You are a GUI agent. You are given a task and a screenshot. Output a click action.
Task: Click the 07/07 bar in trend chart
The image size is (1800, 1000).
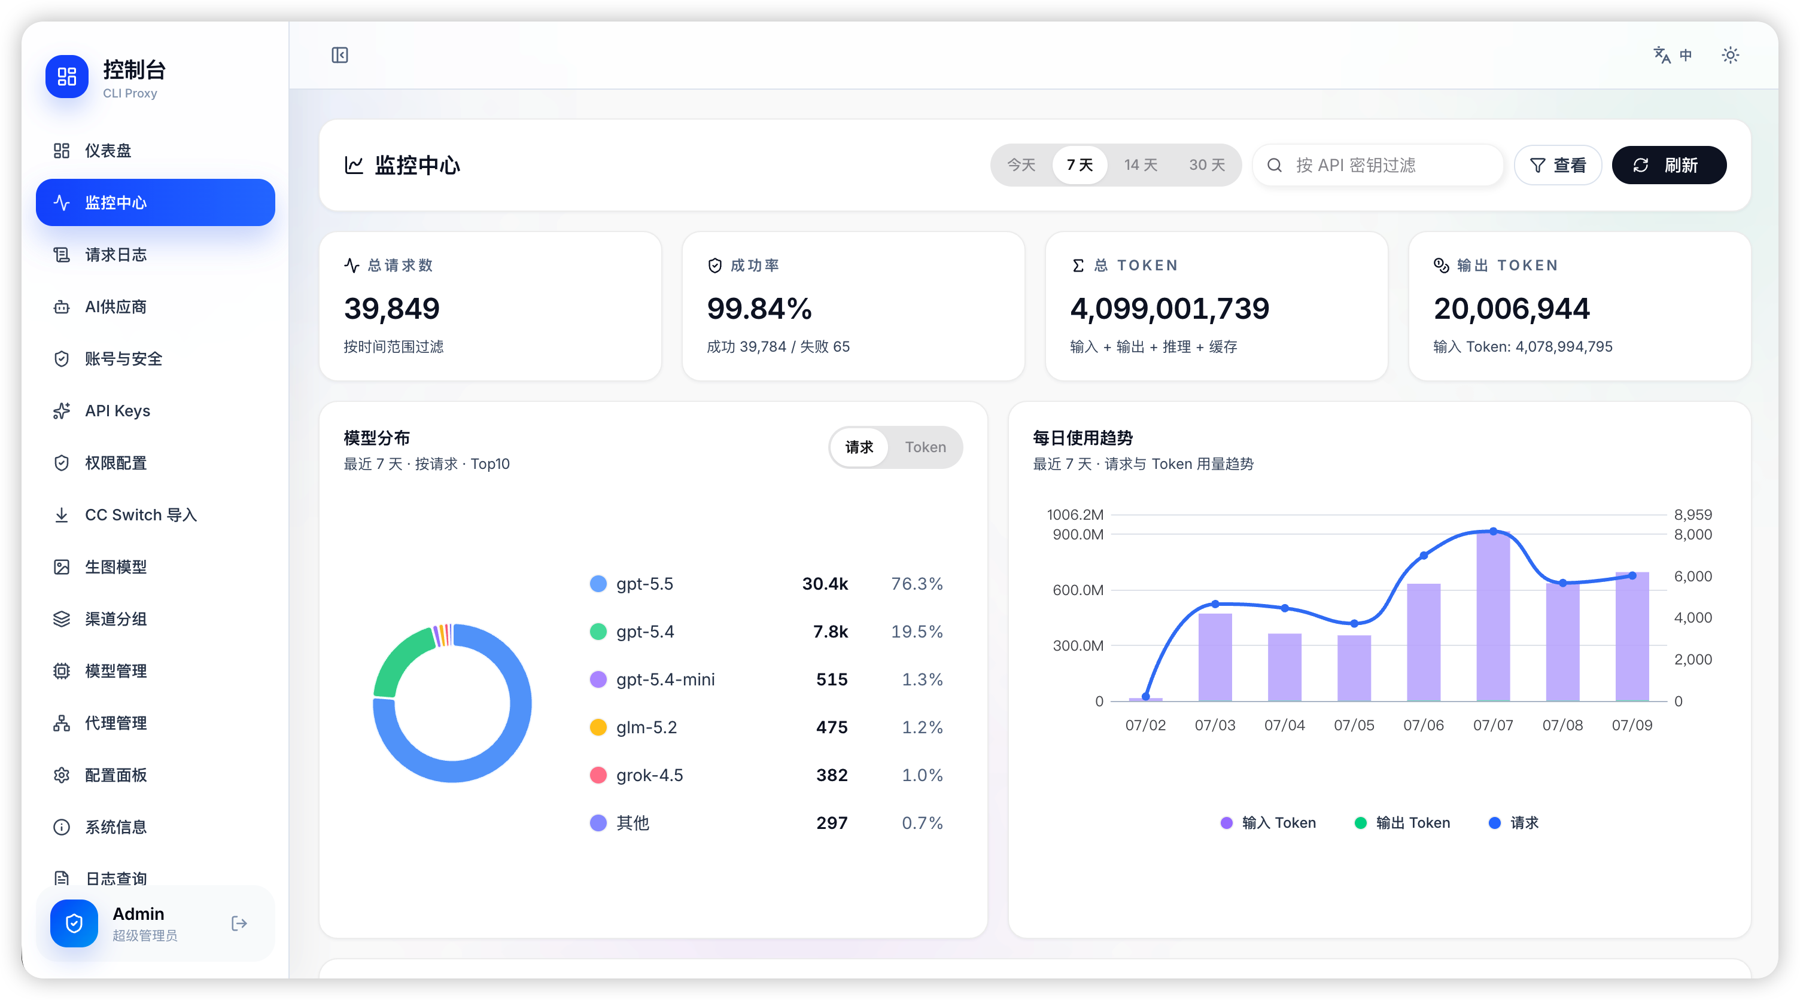1493,616
